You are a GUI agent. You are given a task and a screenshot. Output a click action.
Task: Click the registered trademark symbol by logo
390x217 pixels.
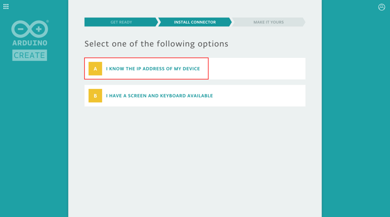point(48,21)
